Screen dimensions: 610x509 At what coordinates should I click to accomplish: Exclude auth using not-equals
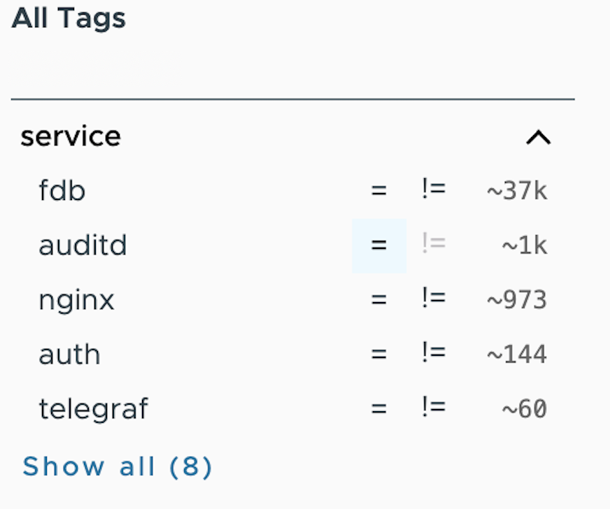(x=434, y=354)
